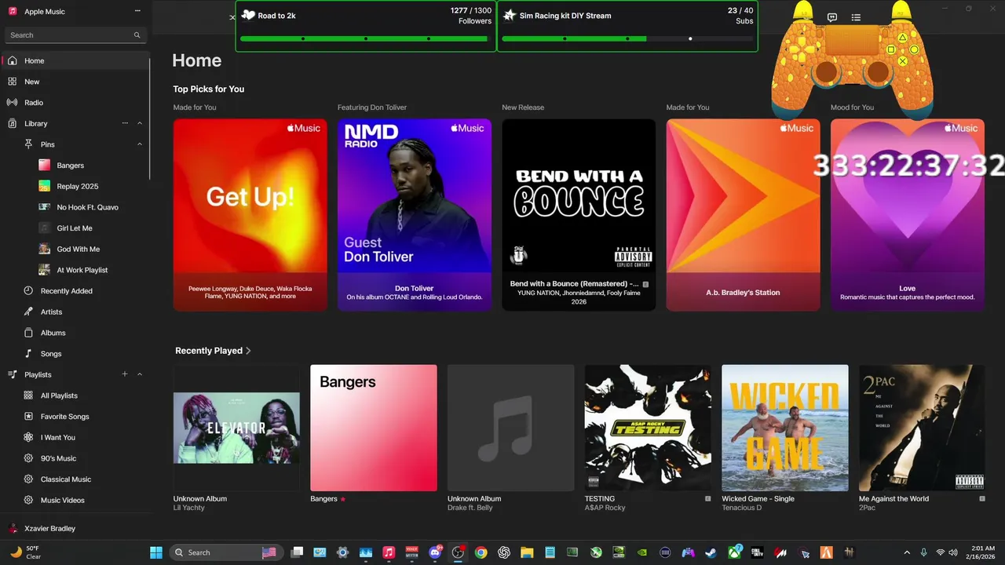Collapse the Library section chevron
Screen dimensions: 1005x565
coord(140,123)
